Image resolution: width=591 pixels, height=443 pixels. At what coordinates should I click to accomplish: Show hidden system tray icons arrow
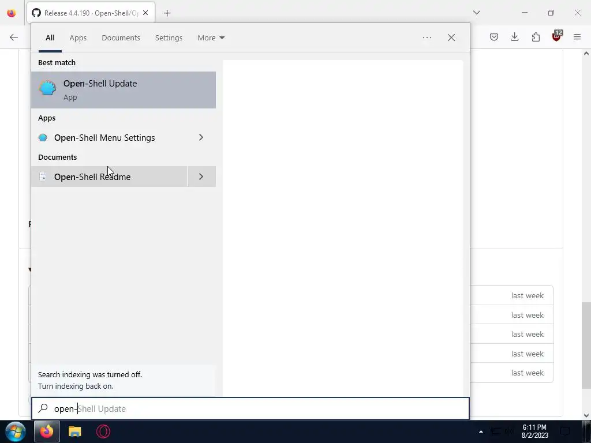pos(481,431)
